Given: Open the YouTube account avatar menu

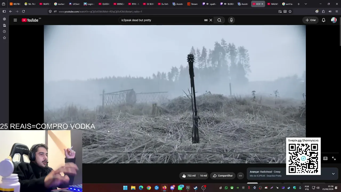Looking at the screenshot, I should (334, 20).
